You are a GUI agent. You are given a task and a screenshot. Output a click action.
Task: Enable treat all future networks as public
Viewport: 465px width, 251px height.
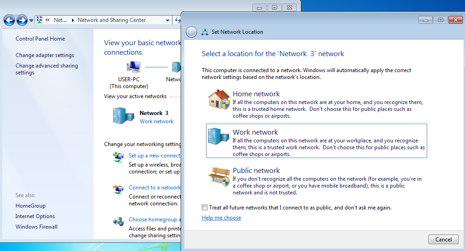tap(204, 207)
